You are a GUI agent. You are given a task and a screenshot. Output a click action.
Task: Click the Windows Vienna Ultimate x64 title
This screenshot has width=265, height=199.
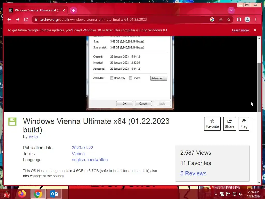tap(96, 125)
